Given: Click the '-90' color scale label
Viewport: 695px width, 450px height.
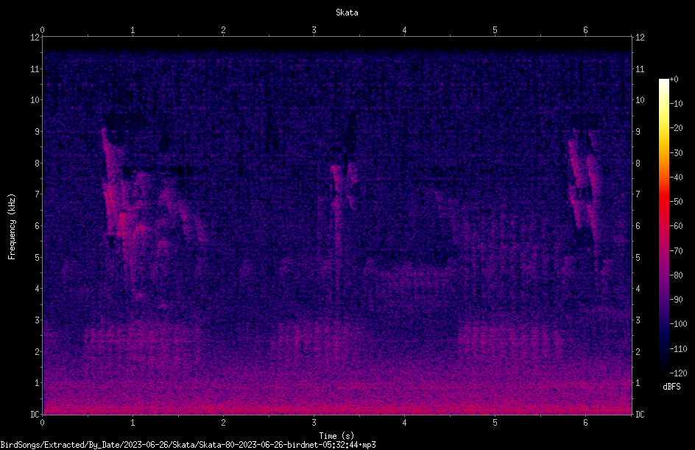Looking at the screenshot, I should [676, 300].
